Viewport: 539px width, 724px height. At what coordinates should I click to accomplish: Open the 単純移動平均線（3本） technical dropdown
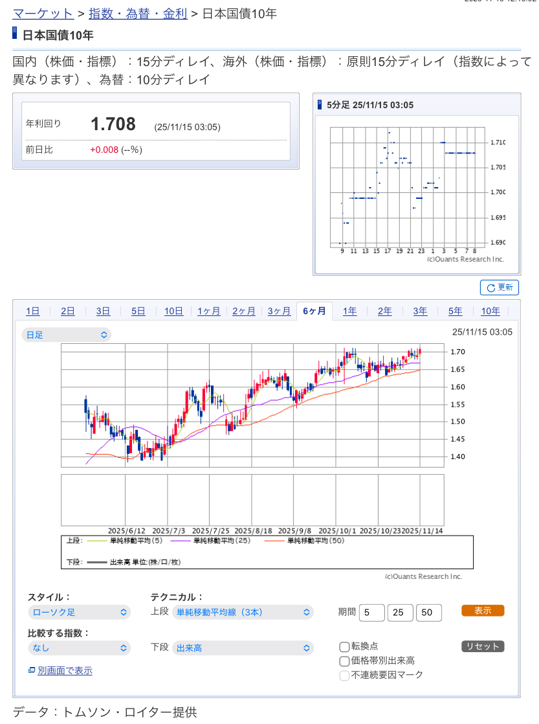tap(242, 612)
